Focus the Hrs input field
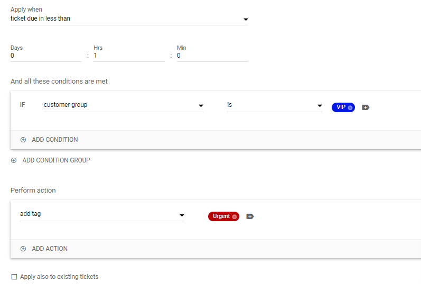The width and height of the screenshot is (421, 290). pos(129,56)
